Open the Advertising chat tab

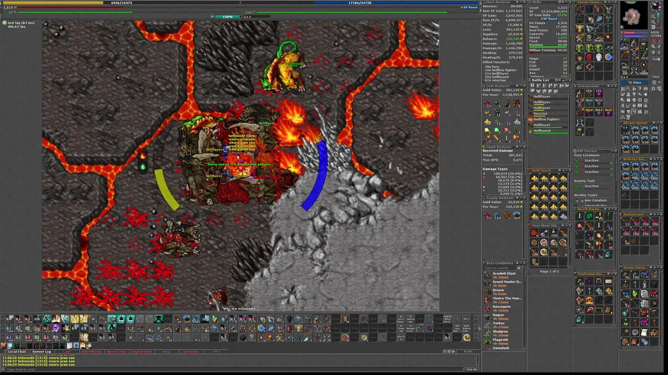(91, 352)
